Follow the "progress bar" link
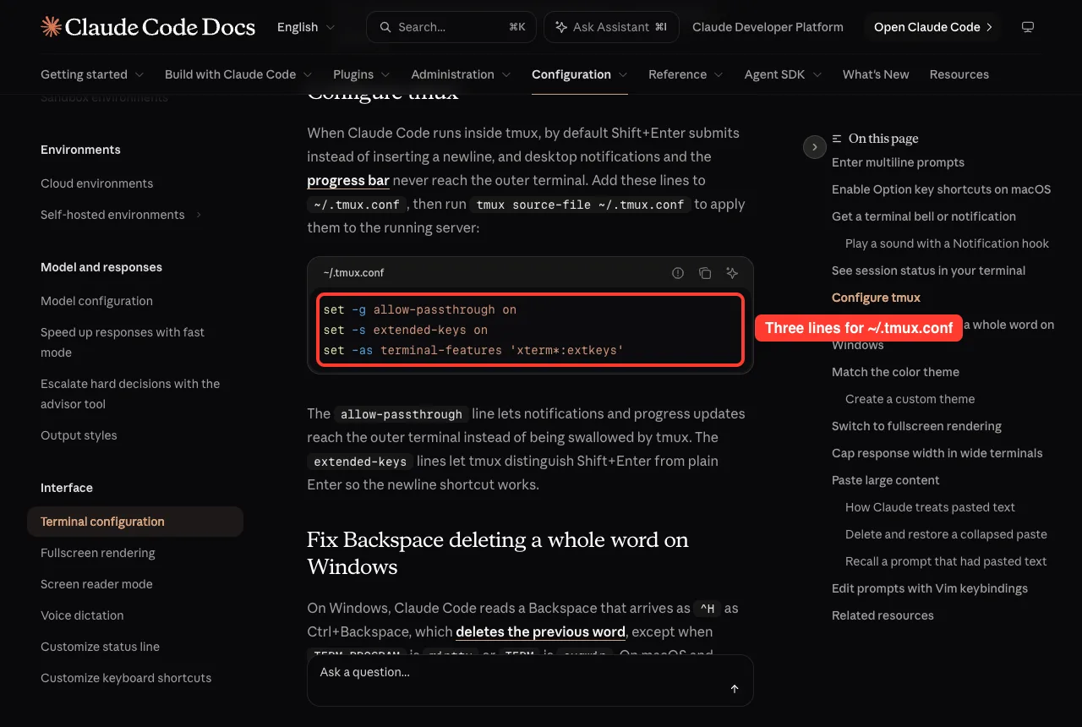 (348, 180)
